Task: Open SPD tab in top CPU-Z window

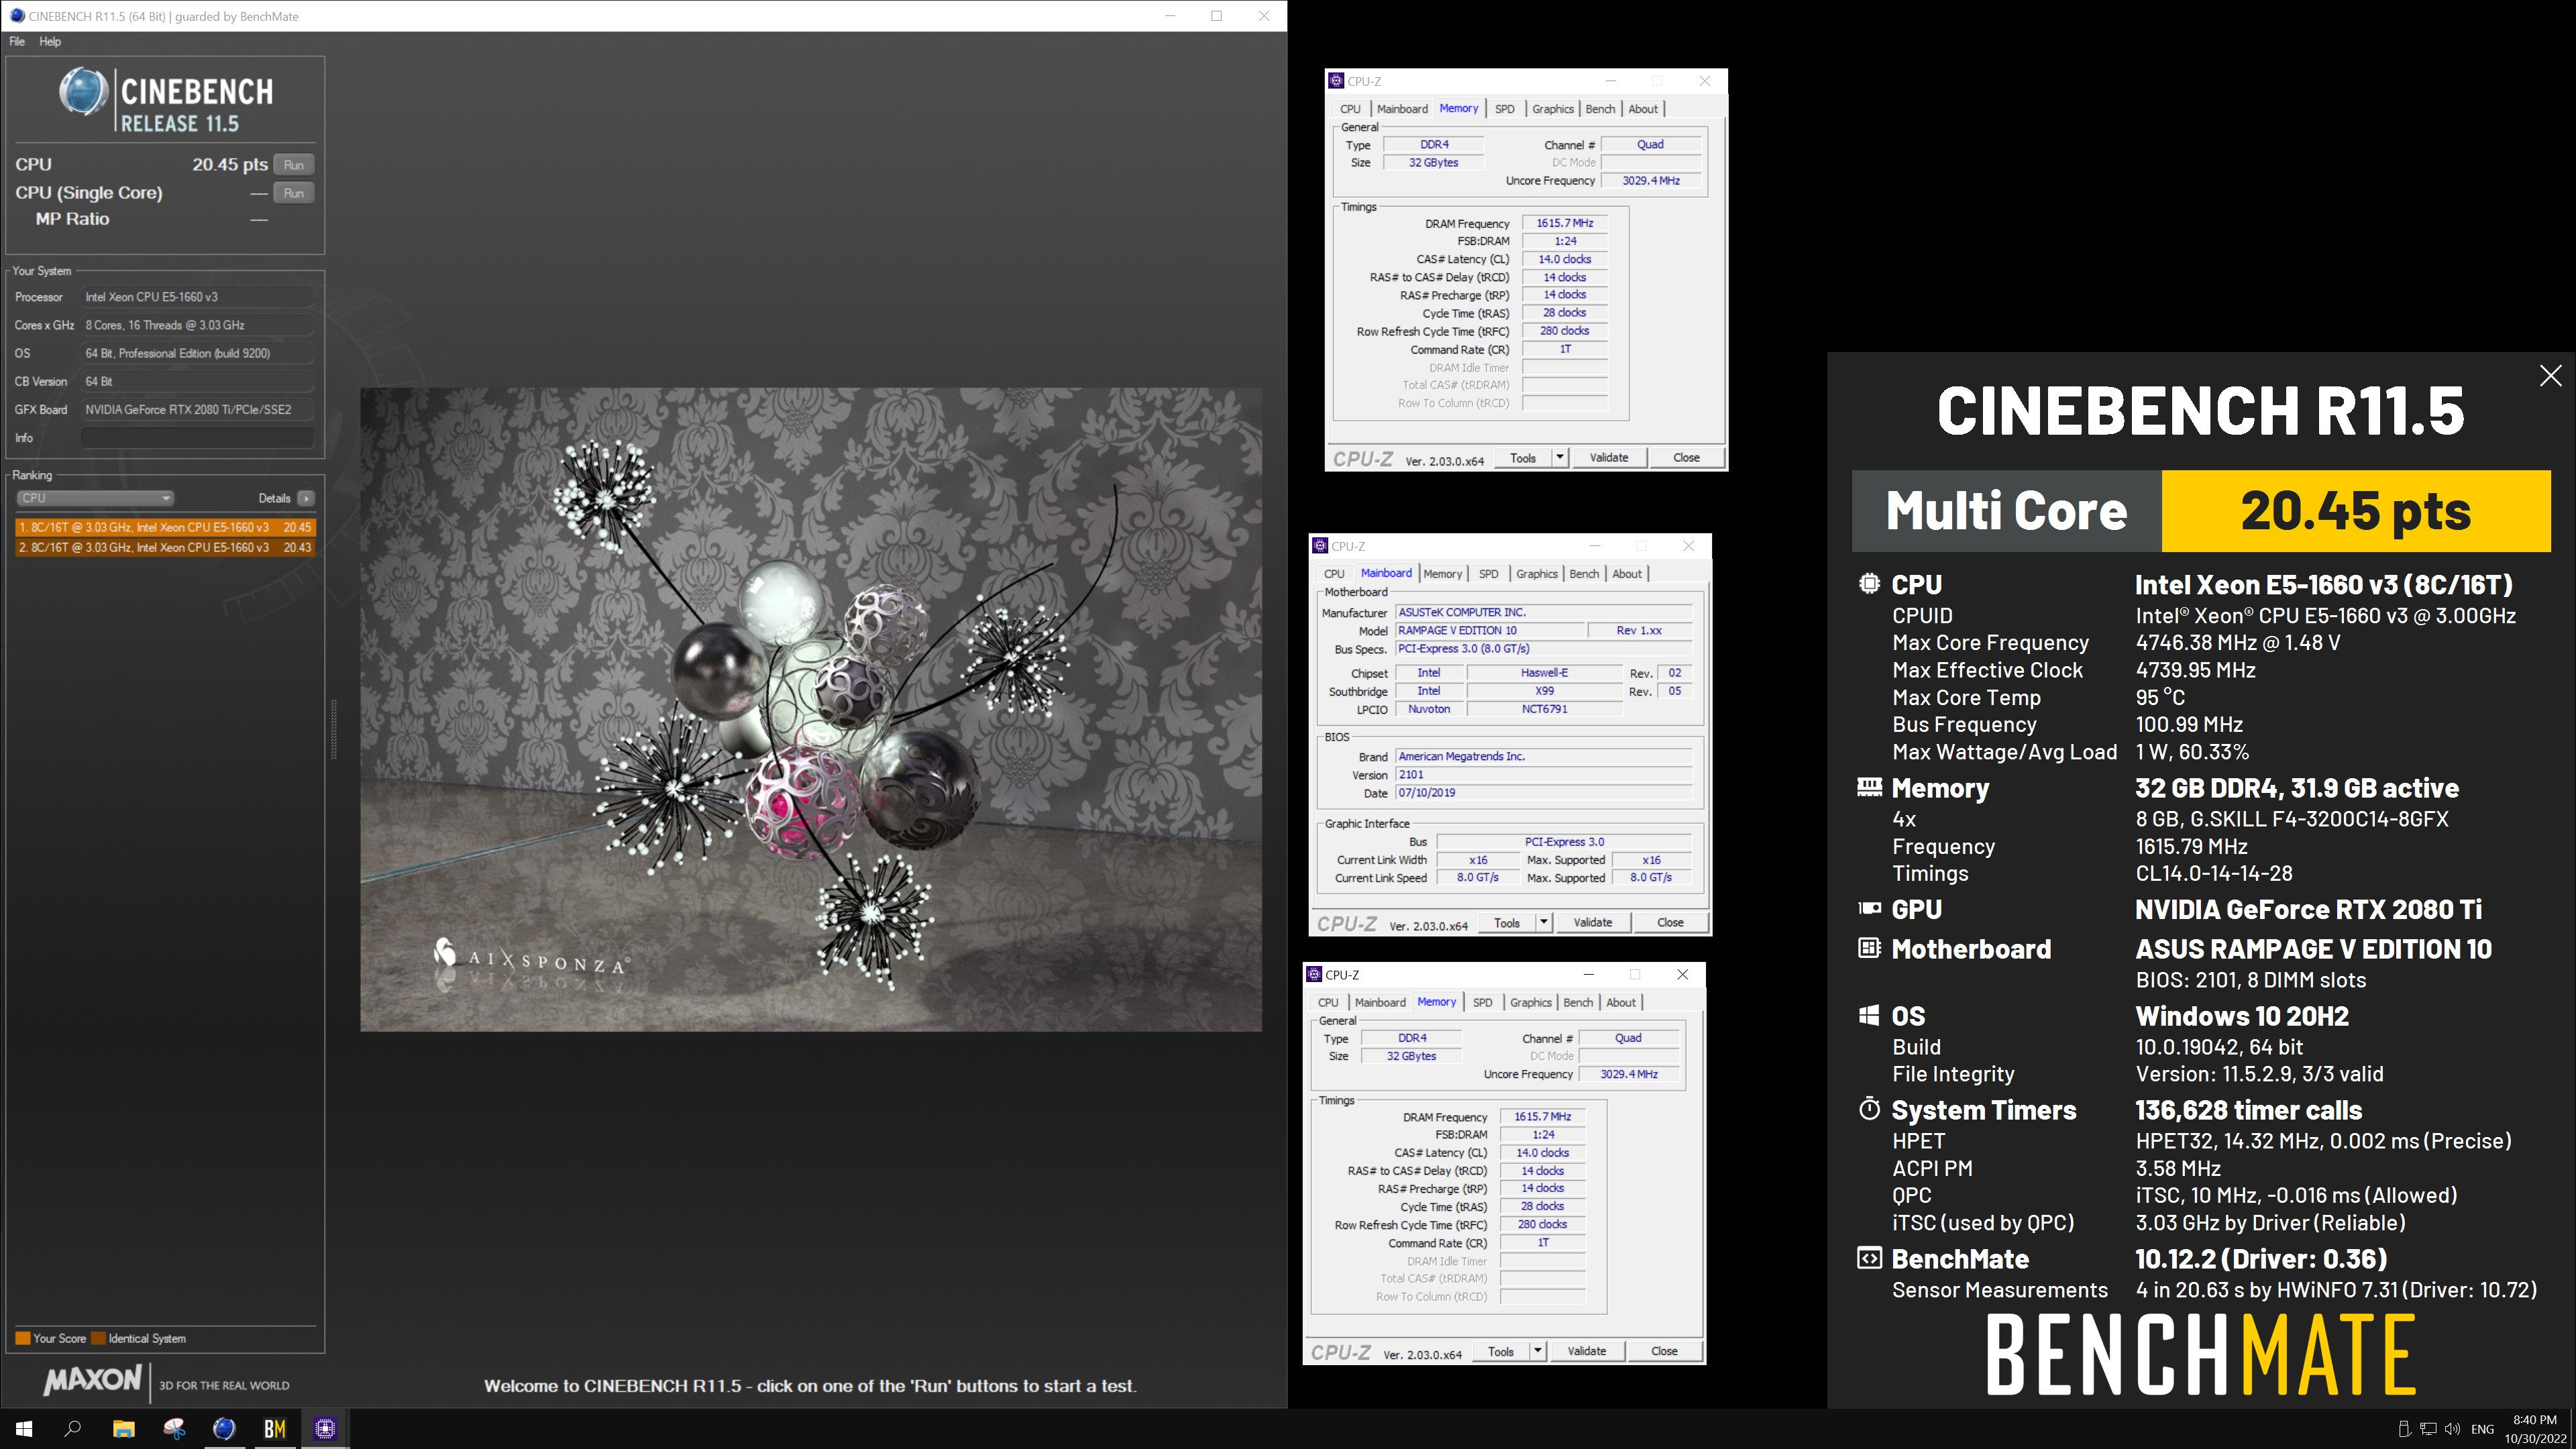Action: (x=1505, y=109)
